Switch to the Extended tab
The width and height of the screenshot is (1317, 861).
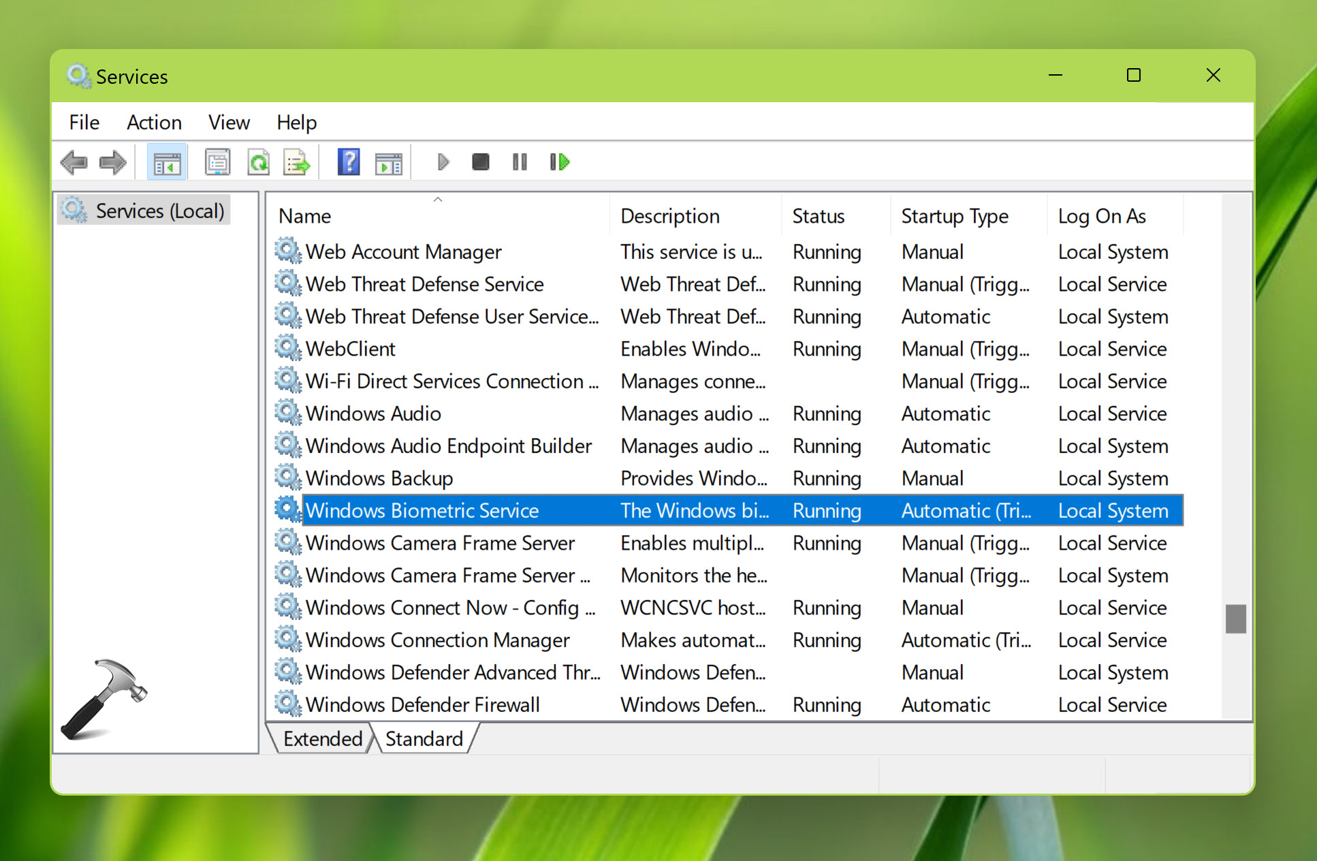(322, 739)
